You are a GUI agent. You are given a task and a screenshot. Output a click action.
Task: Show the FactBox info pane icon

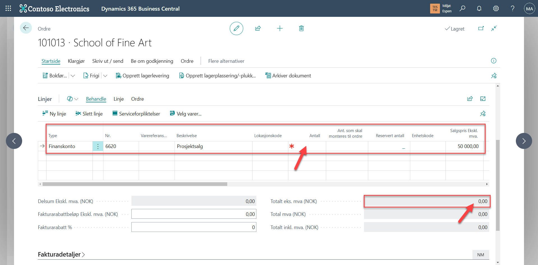coord(494,61)
